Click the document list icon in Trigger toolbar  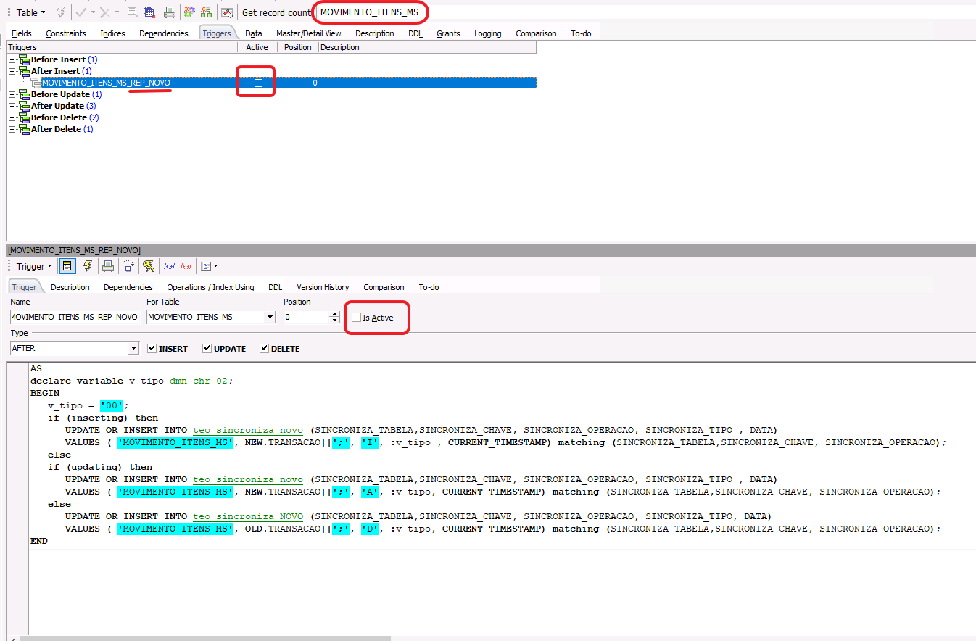coord(205,266)
